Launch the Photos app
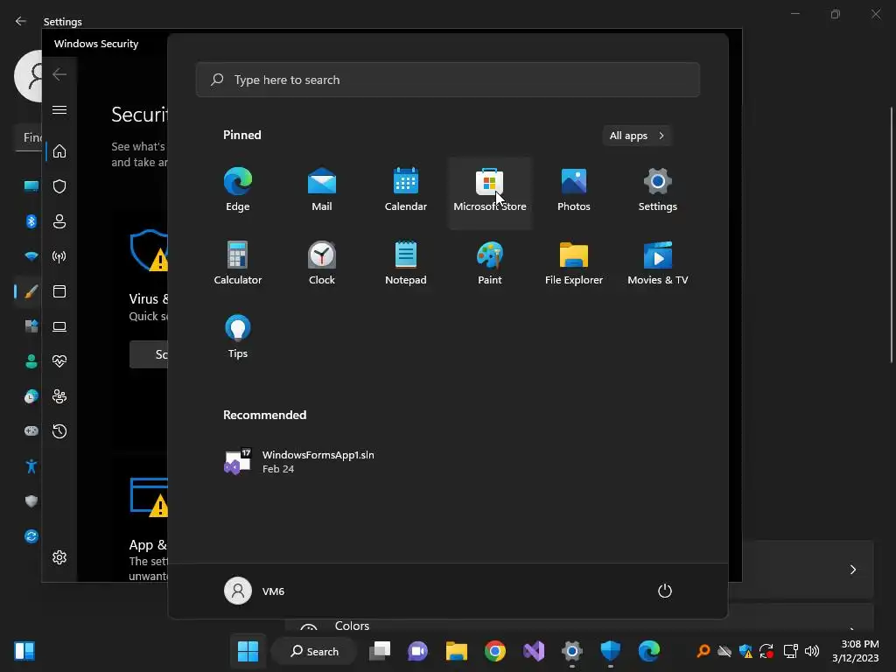Viewport: 896px width, 672px height. (x=574, y=191)
